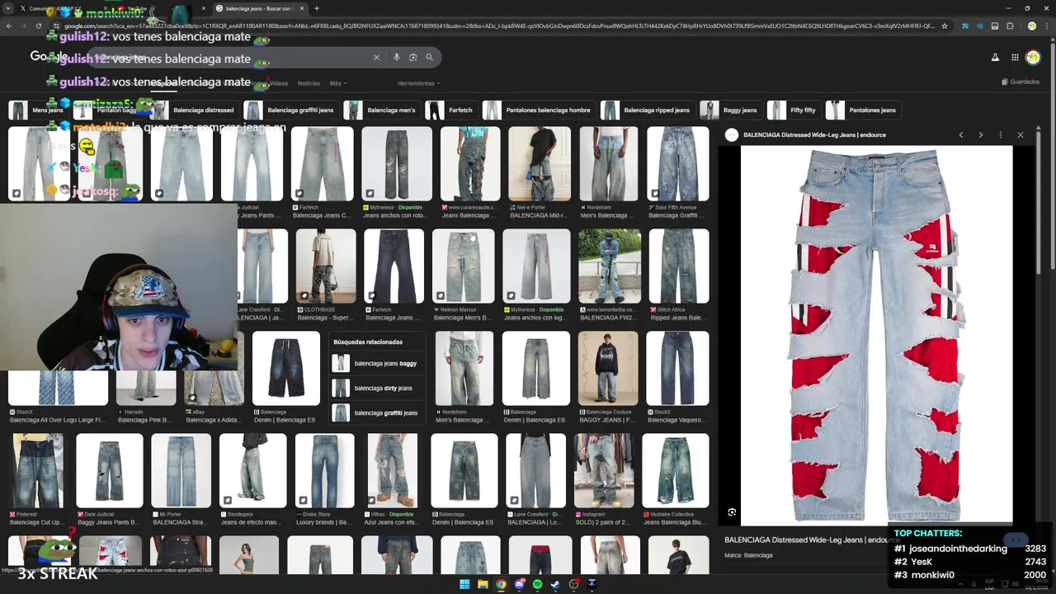The width and height of the screenshot is (1056, 594).
Task: Open the preview panel three-dot menu
Action: pyautogui.click(x=1001, y=134)
